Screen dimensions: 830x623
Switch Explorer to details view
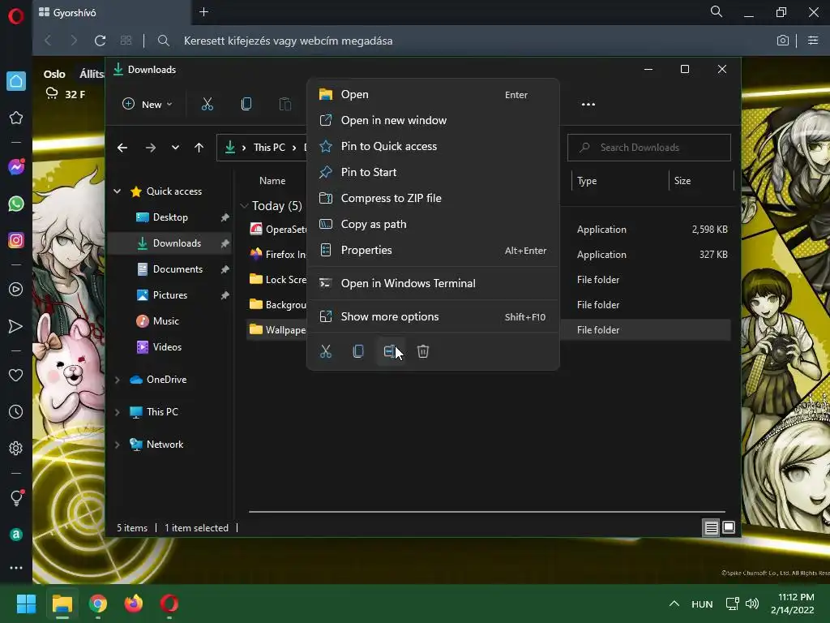tap(711, 527)
